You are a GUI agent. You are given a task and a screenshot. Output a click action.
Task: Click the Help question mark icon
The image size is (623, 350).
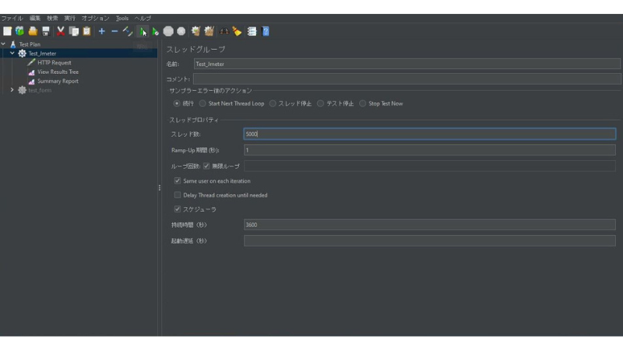coord(266,31)
